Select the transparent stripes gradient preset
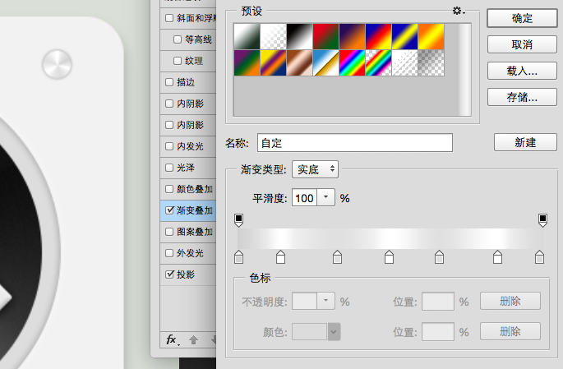 click(404, 62)
